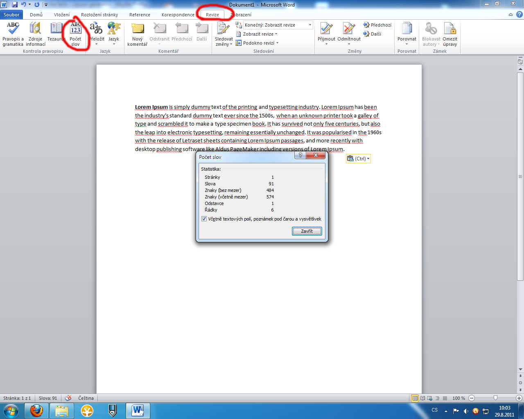This screenshot has width=524, height=419.
Task: Click the zoom slider handle
Action: coord(495,398)
